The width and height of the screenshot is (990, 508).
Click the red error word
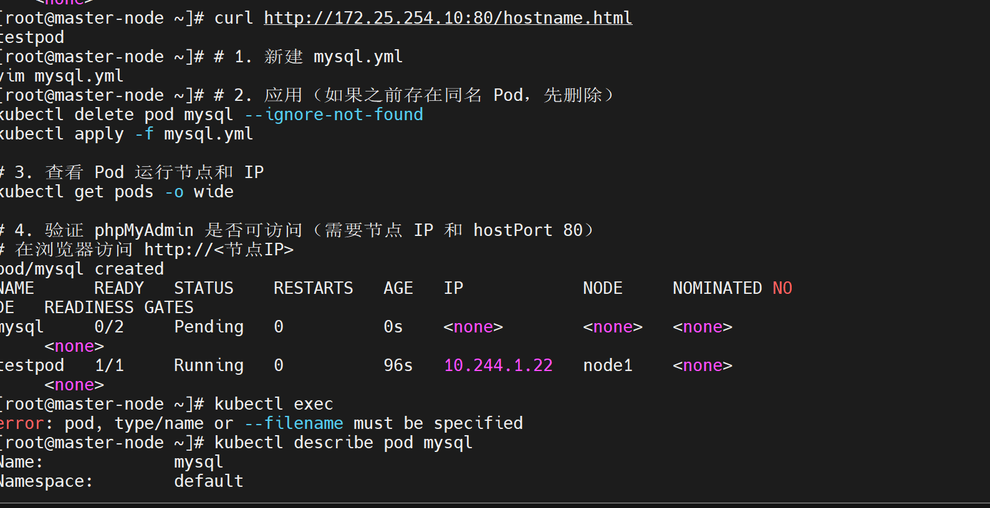click(x=22, y=423)
